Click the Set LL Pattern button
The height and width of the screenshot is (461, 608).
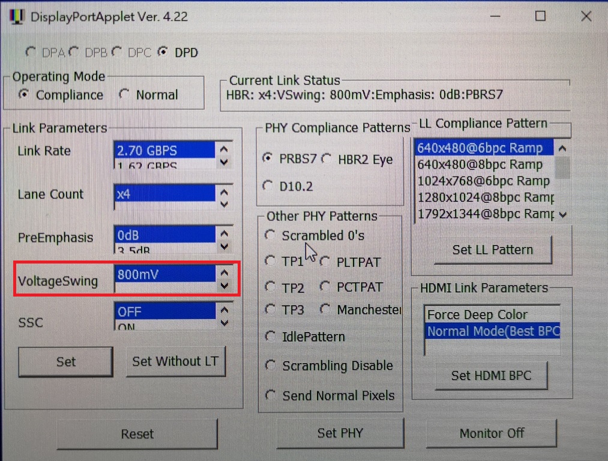point(493,250)
